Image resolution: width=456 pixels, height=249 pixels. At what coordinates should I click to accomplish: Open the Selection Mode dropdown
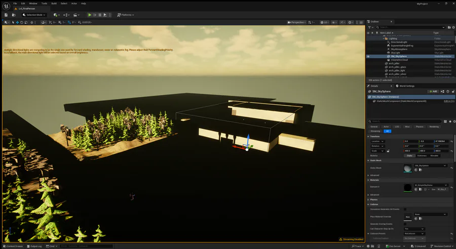pos(34,15)
